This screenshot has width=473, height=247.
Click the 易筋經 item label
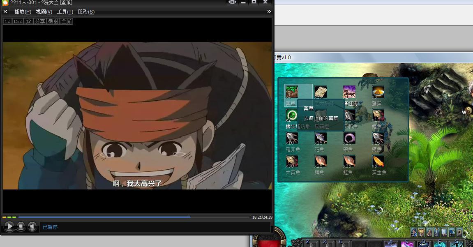tap(322, 127)
